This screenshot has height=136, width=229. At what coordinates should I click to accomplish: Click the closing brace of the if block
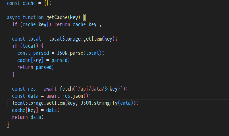pos(14,74)
